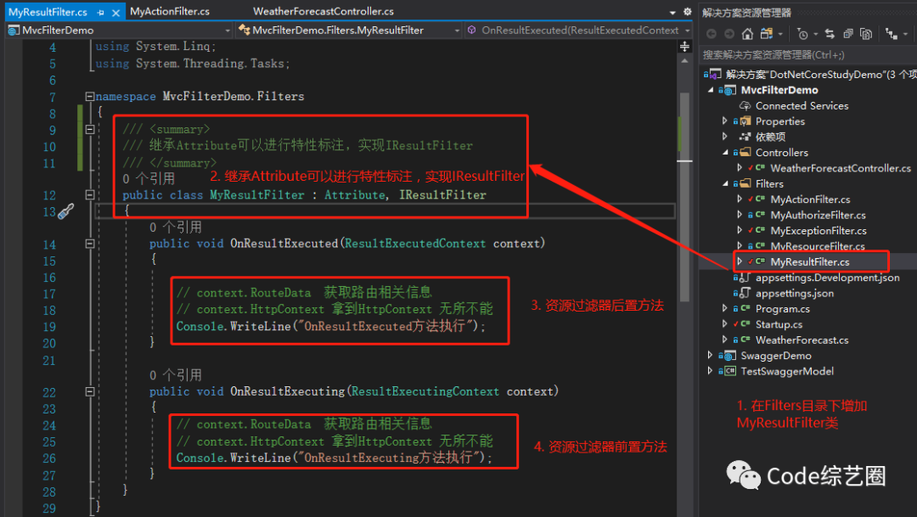Click the Sync with Active Document arrows icon

(x=830, y=34)
